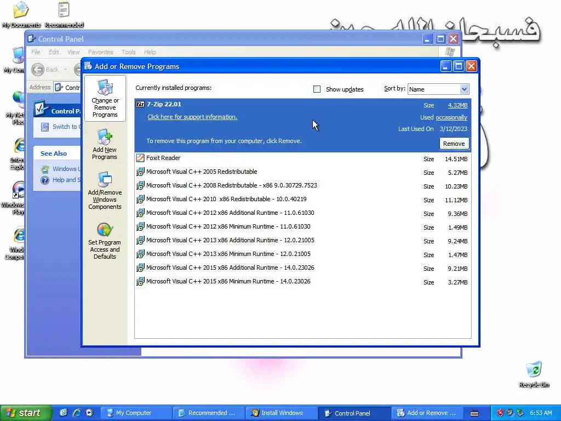
Task: Click the keyboard icon on the taskbar
Action: click(474, 413)
